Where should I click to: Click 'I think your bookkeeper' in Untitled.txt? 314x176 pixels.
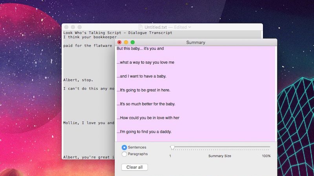[x=90, y=37]
